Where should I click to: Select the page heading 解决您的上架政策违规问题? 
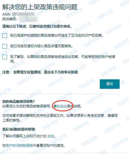40,7
